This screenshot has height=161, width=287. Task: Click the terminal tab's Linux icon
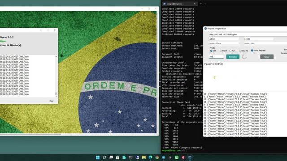165,4
